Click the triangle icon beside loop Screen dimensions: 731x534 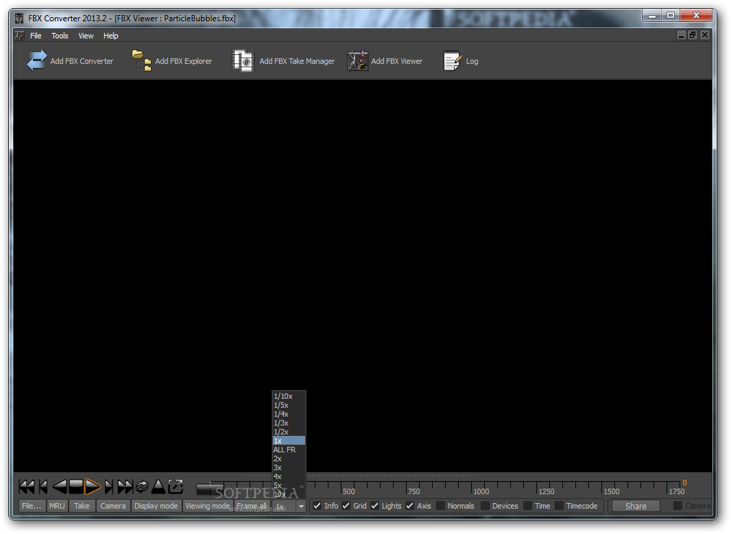tap(158, 487)
